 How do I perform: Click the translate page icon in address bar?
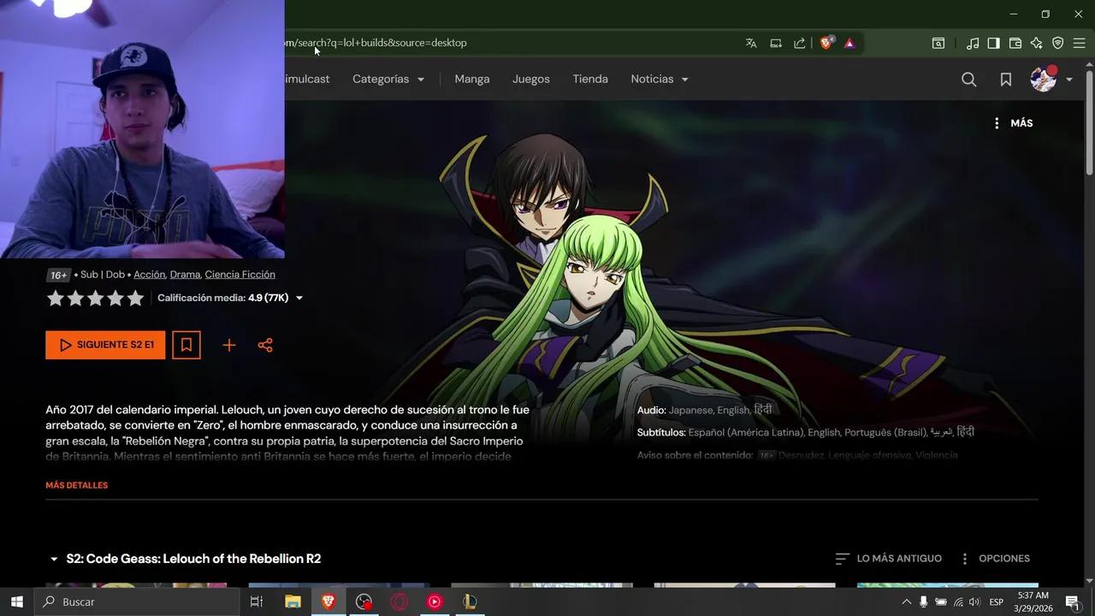(x=751, y=43)
